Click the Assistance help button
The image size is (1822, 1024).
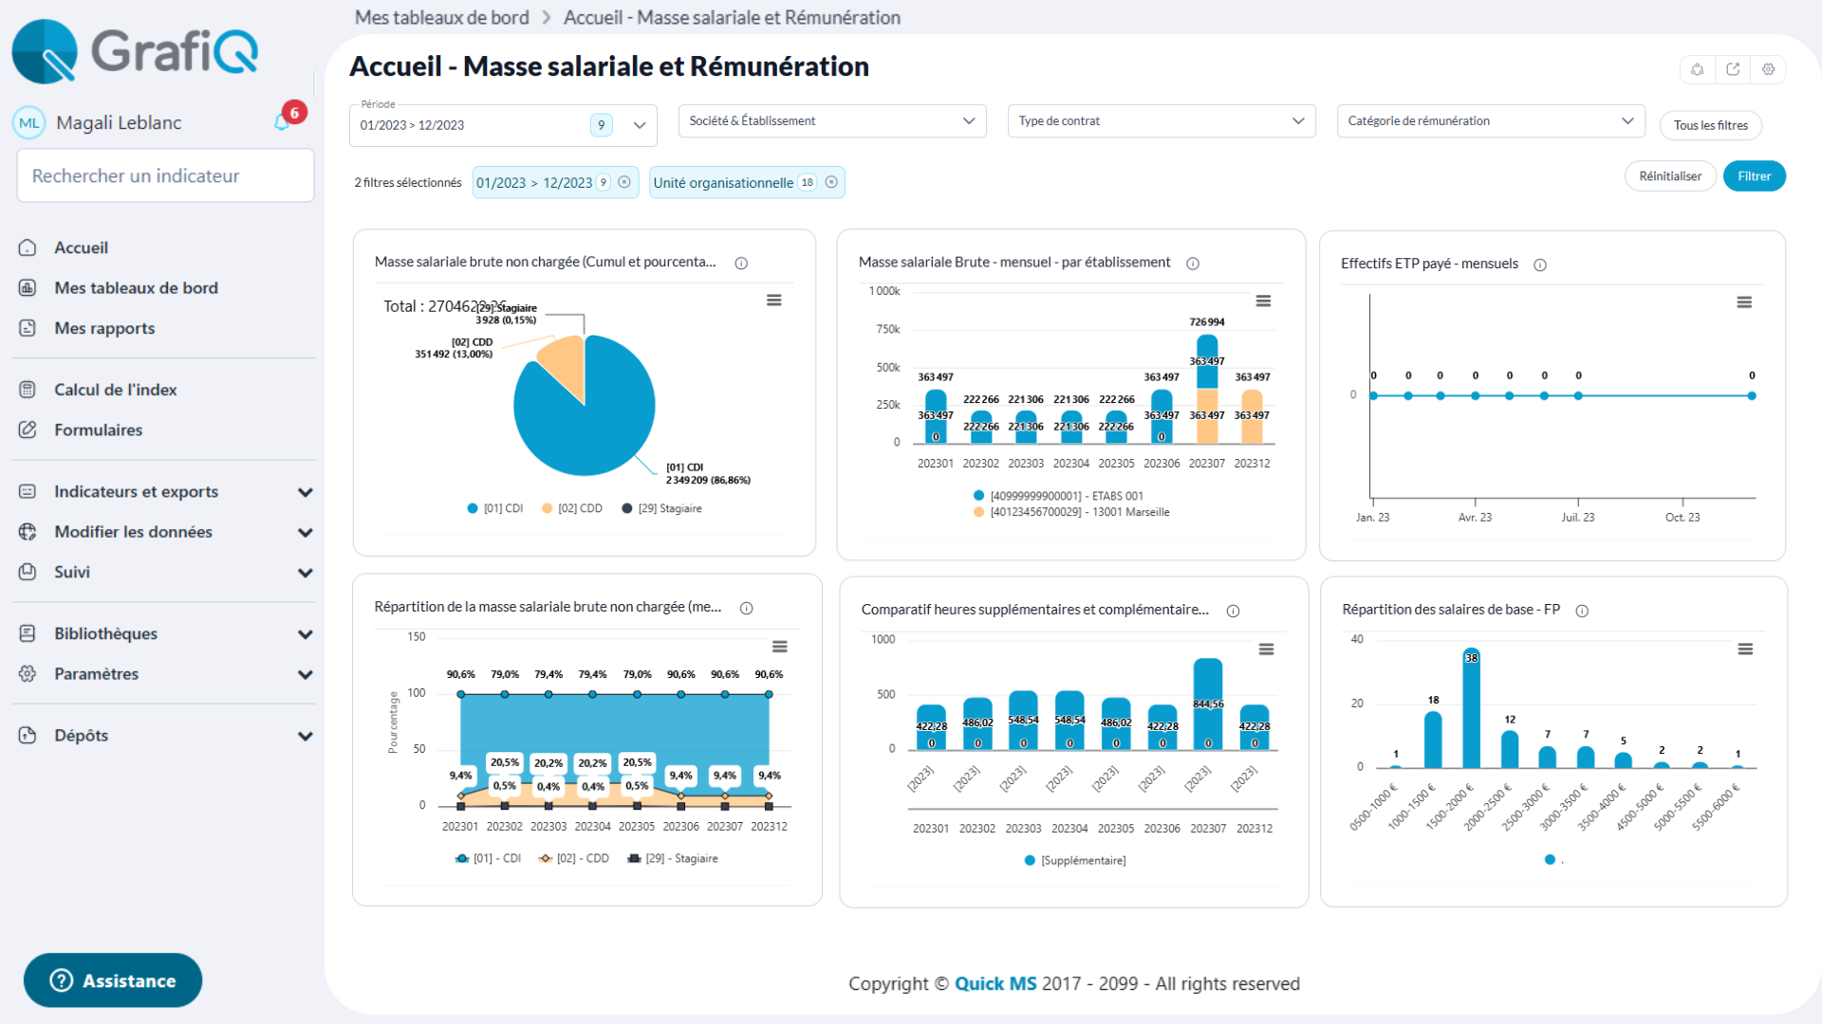pos(113,980)
